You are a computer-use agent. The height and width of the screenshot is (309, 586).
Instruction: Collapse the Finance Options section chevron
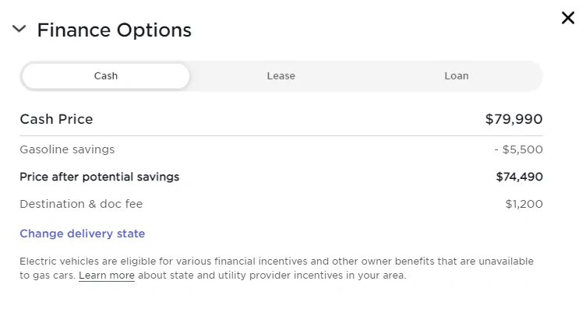[19, 29]
